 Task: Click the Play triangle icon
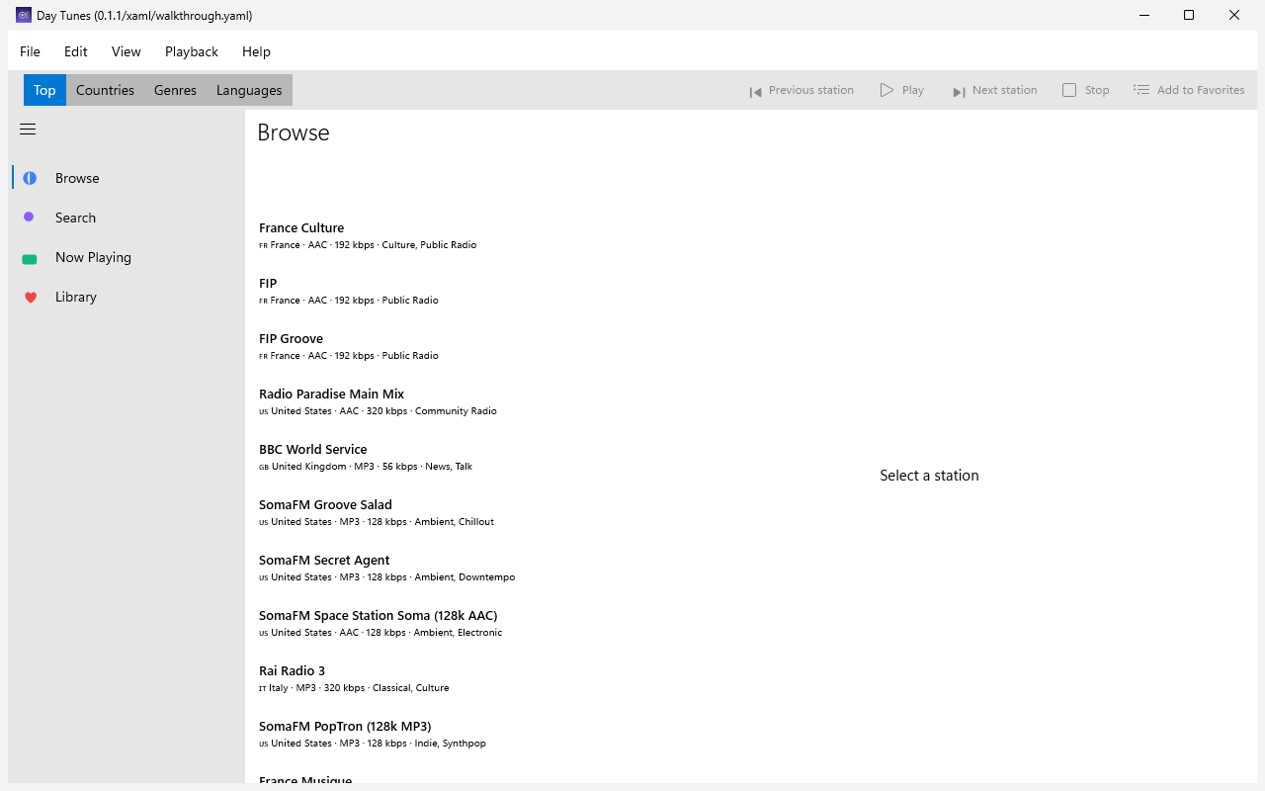[x=886, y=90]
